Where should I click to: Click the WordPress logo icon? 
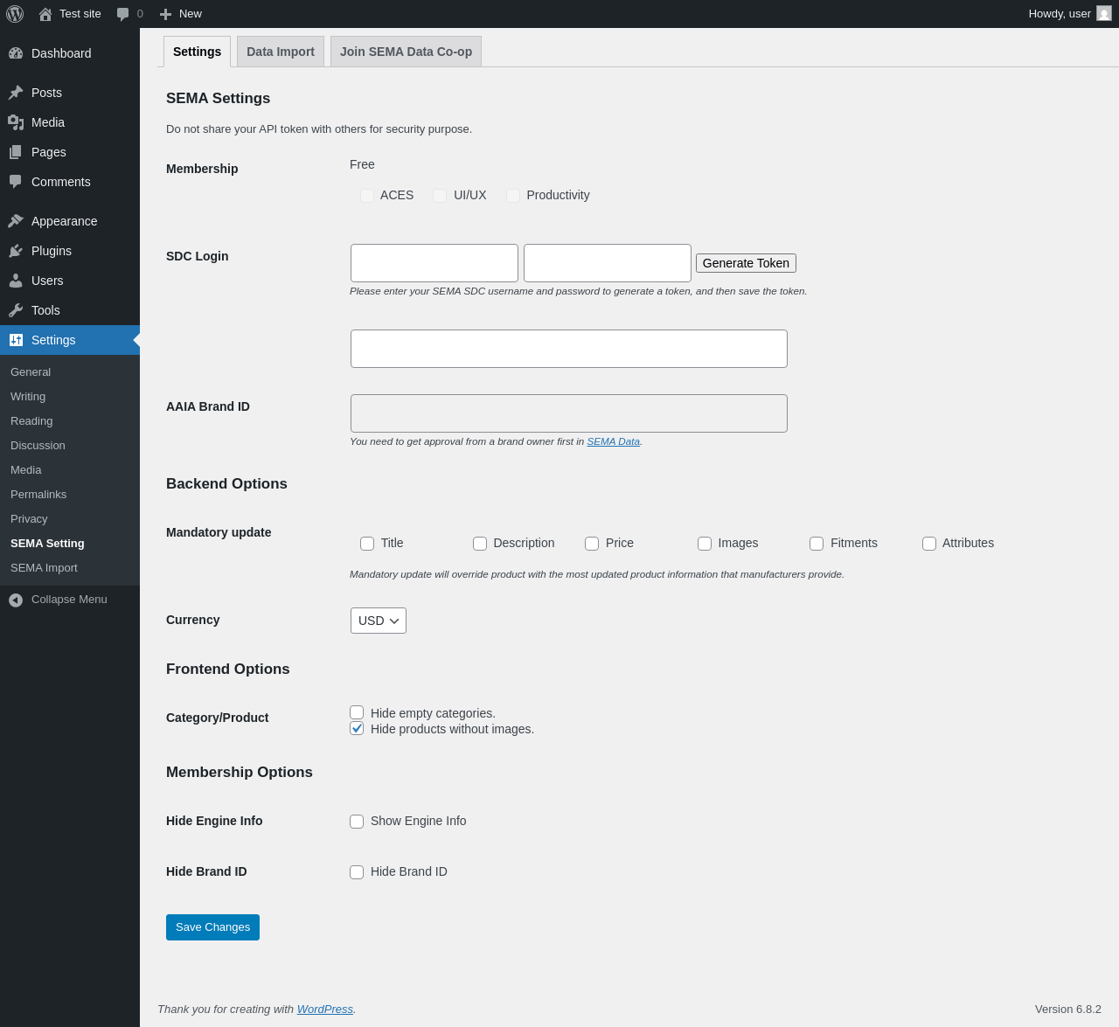coord(15,14)
